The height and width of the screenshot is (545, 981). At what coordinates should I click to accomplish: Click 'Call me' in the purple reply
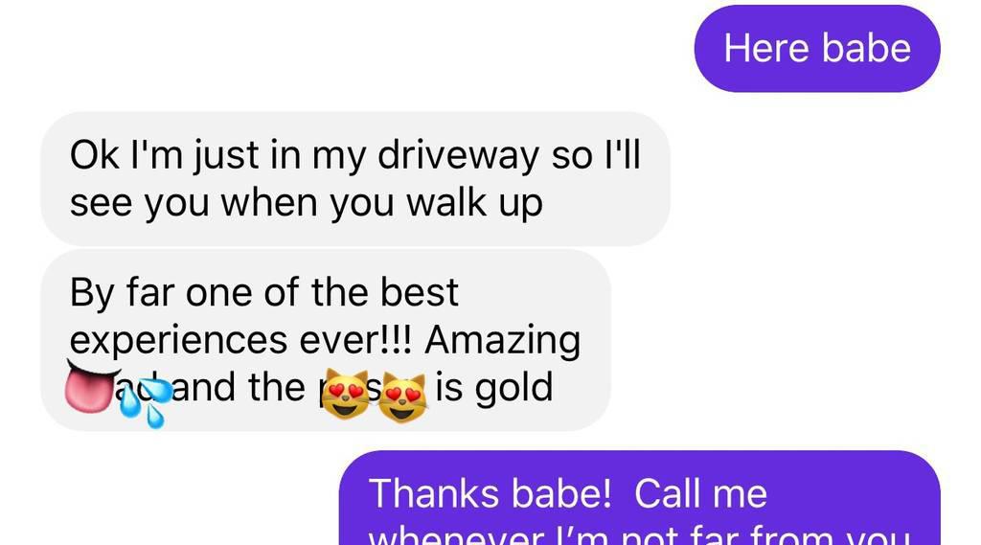click(x=700, y=493)
